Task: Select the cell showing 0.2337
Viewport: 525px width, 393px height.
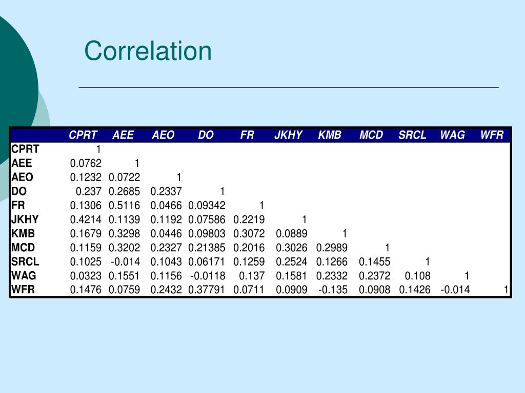Action: [166, 191]
